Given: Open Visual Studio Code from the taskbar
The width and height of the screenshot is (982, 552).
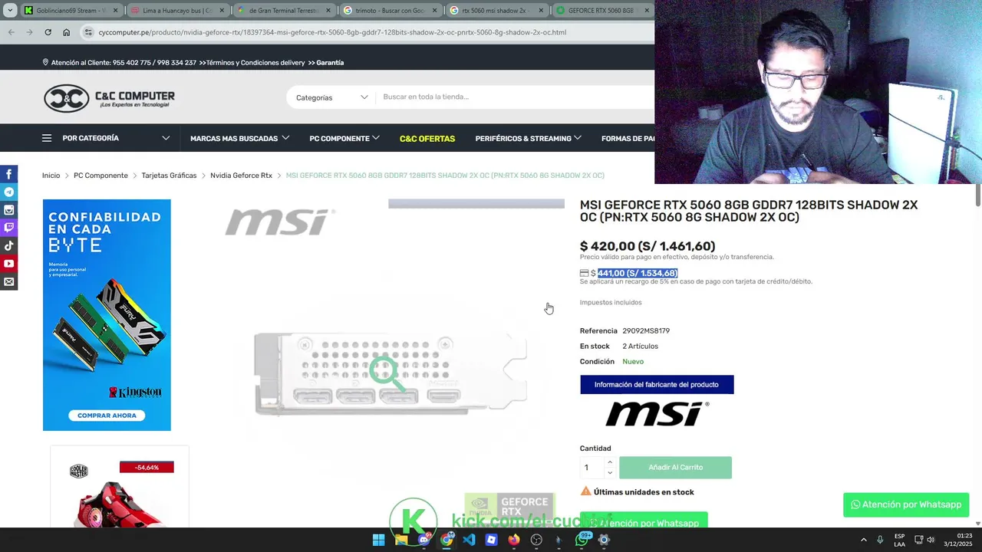Looking at the screenshot, I should coord(469,540).
